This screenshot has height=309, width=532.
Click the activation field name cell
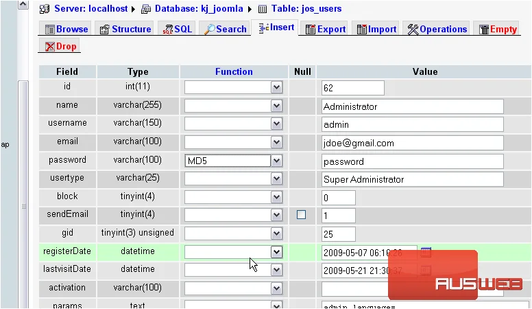click(67, 288)
